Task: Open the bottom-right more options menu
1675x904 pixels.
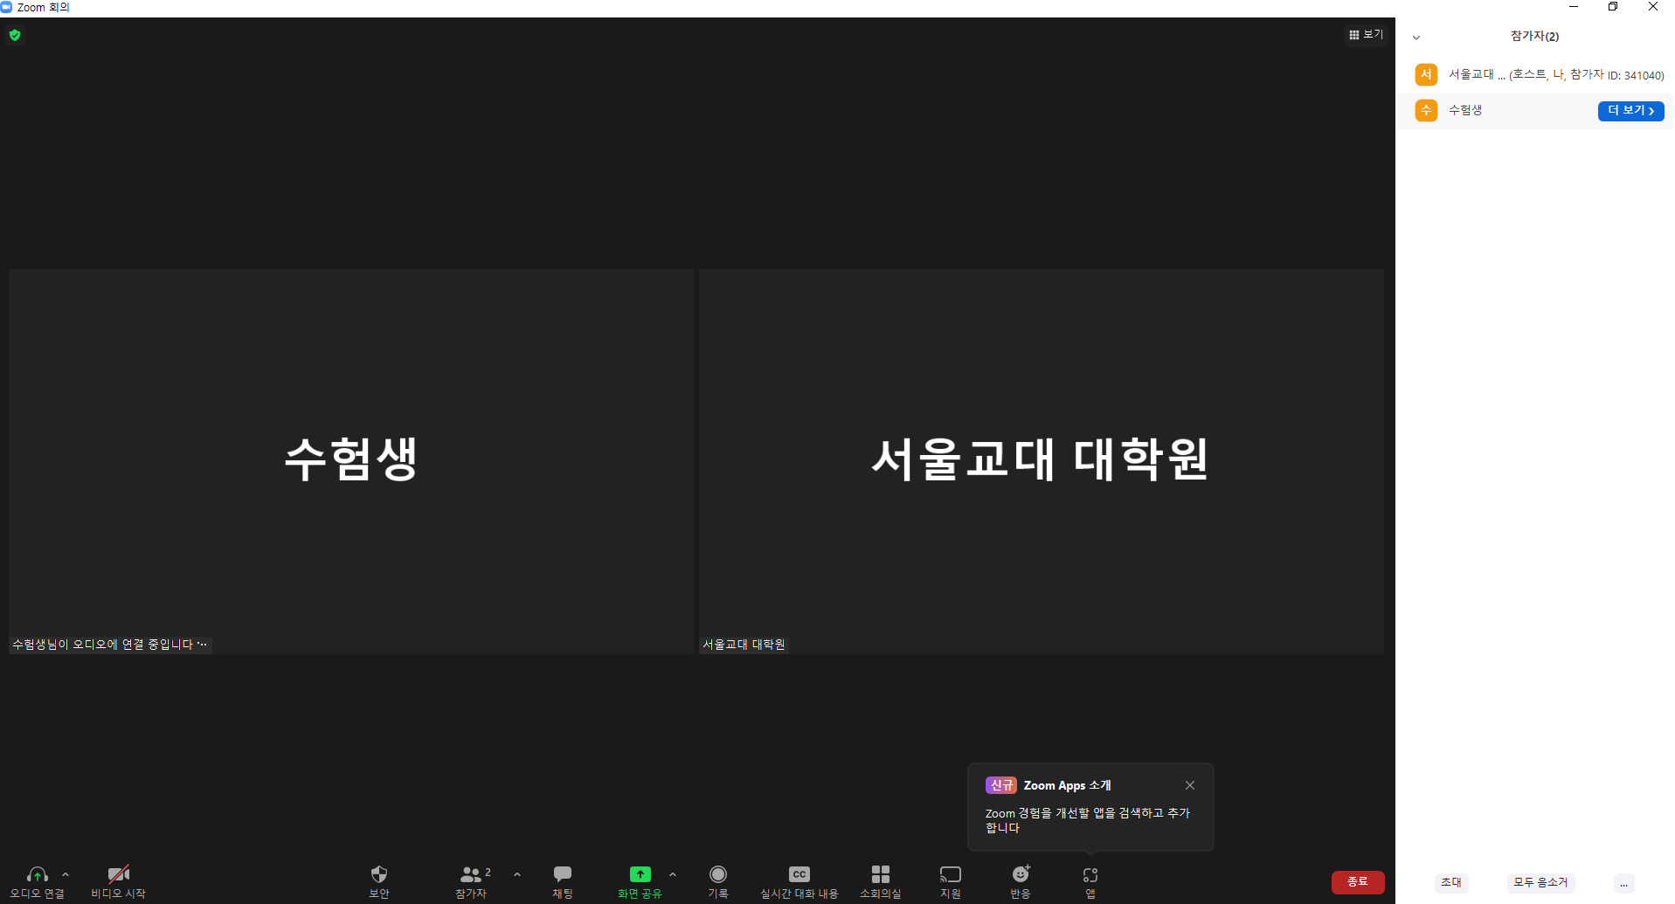Action: coord(1623,883)
